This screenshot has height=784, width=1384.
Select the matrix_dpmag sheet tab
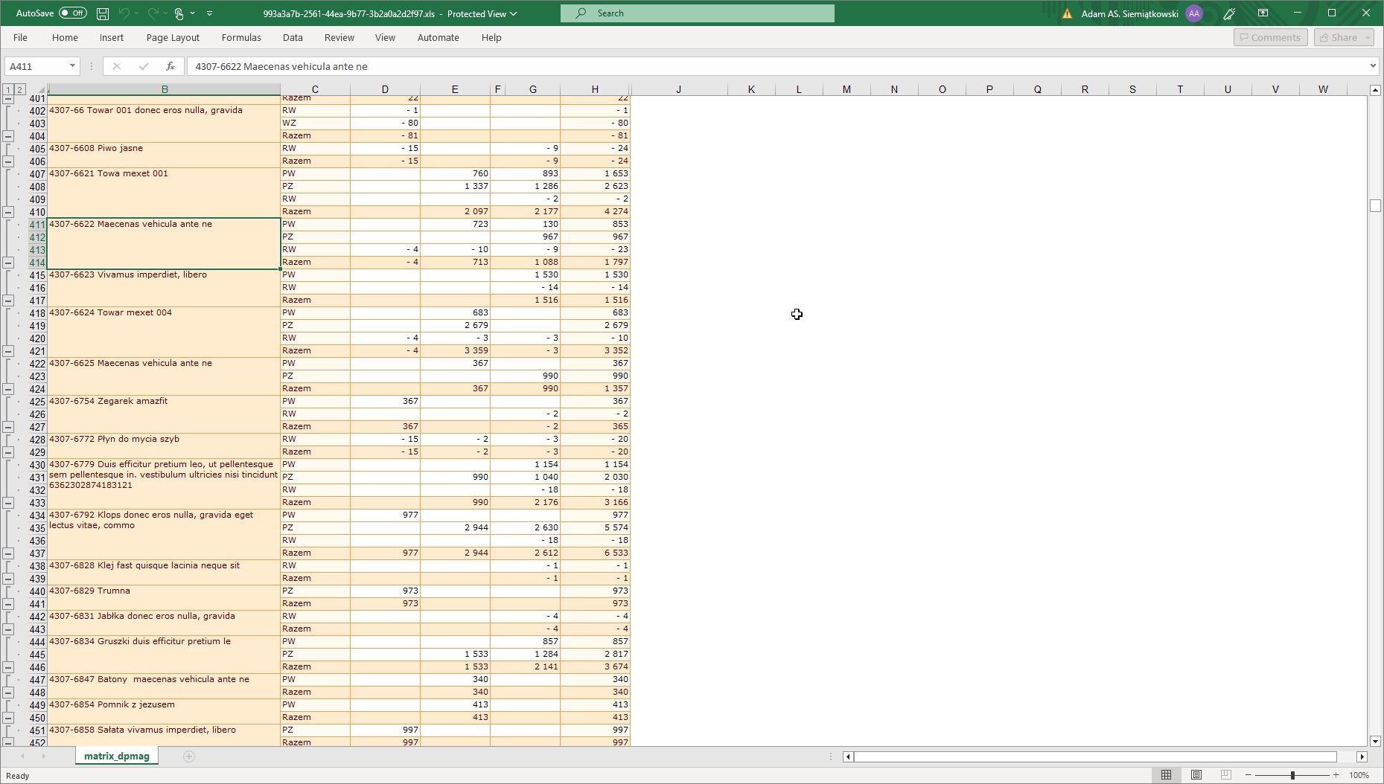tap(117, 756)
